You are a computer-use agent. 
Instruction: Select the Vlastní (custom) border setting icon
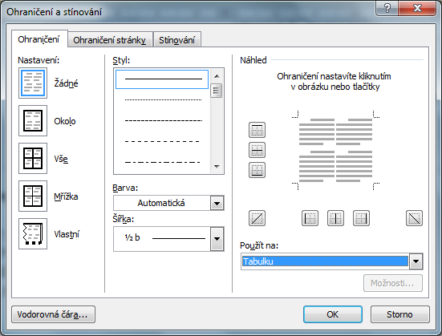pos(33,233)
